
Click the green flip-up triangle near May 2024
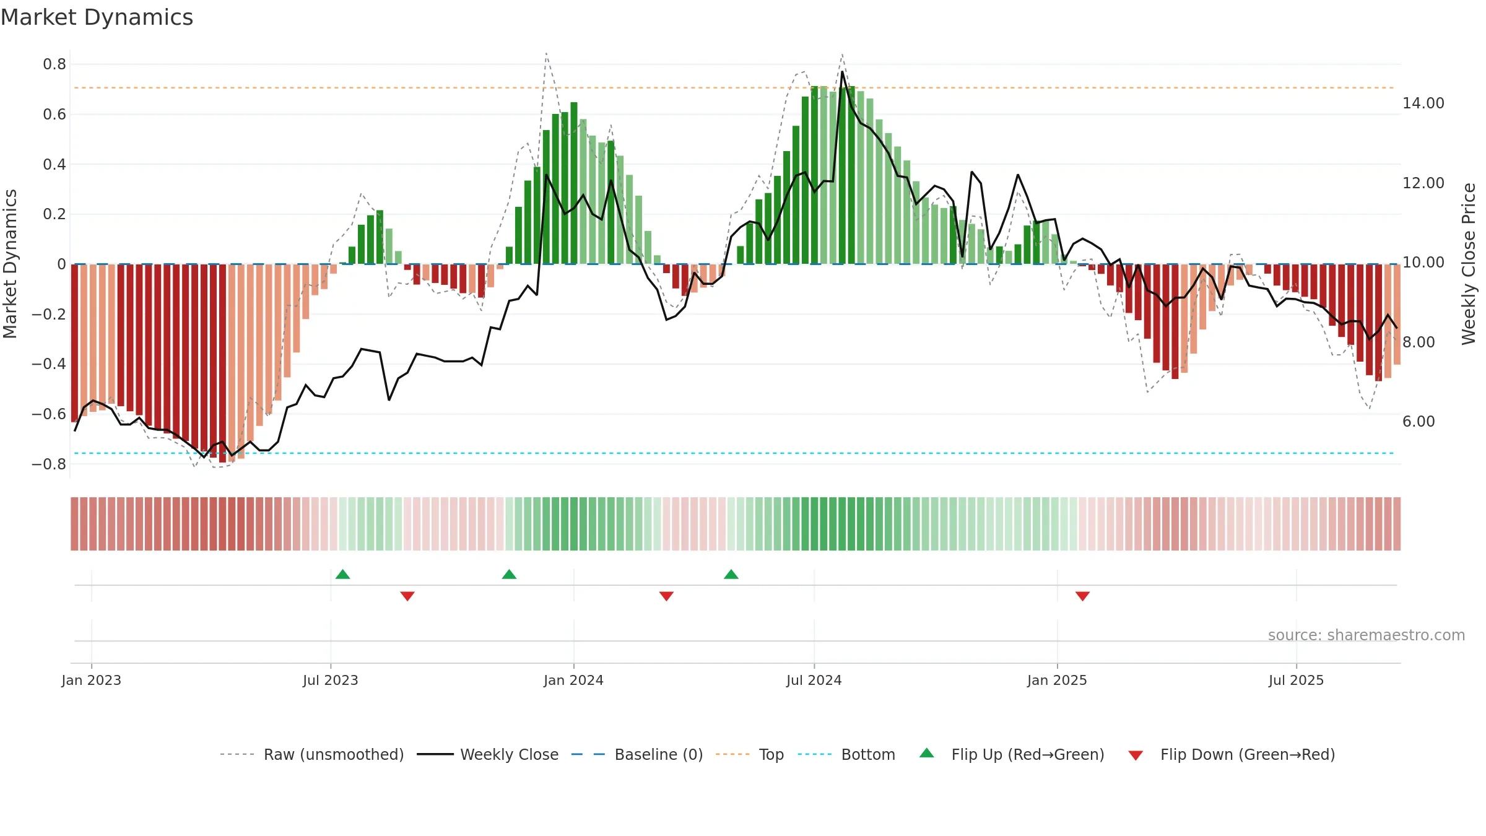731,575
